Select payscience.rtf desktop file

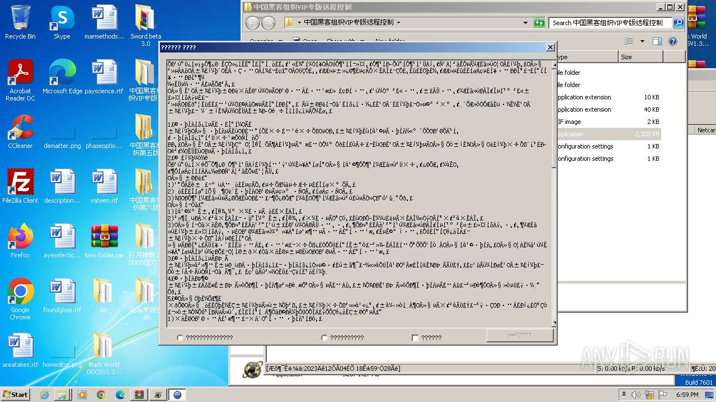point(104,77)
